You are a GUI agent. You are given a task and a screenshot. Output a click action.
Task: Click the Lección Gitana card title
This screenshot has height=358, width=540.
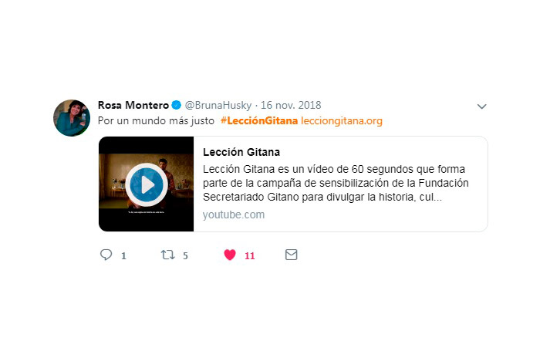(241, 152)
